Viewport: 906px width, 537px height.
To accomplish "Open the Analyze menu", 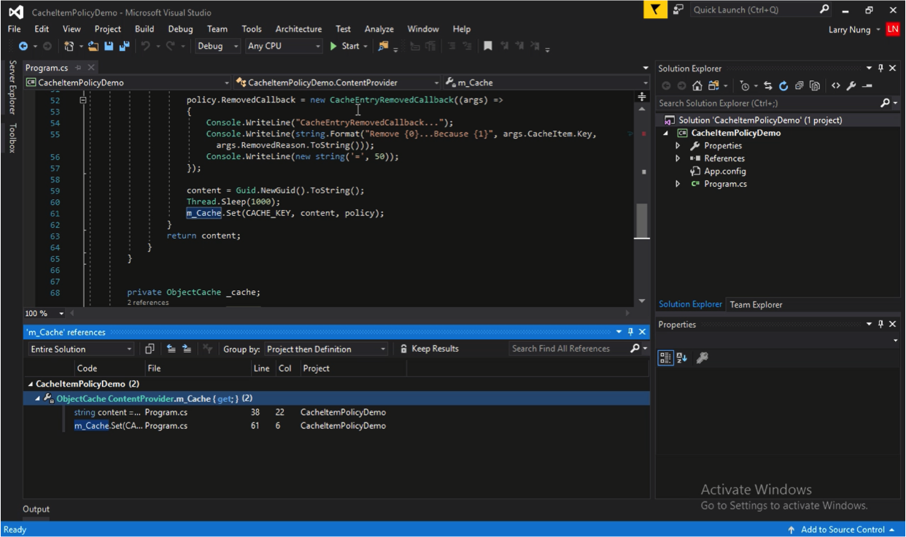I will pyautogui.click(x=379, y=29).
